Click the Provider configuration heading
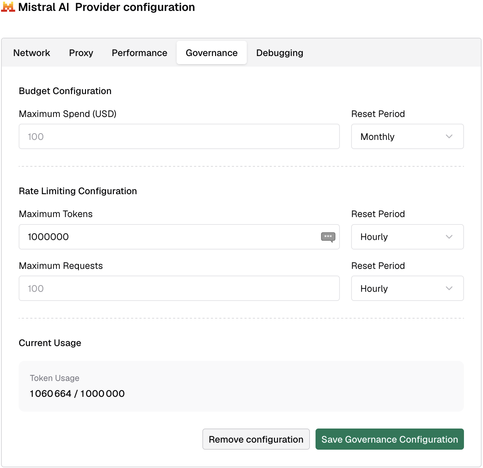The image size is (483, 468). click(x=135, y=7)
